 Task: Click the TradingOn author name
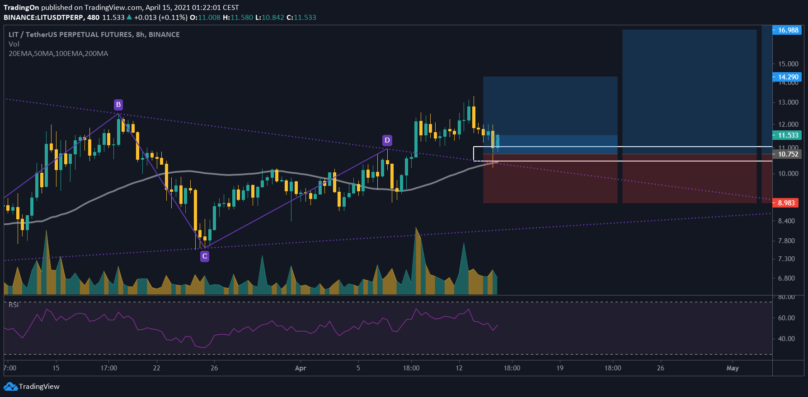[21, 8]
